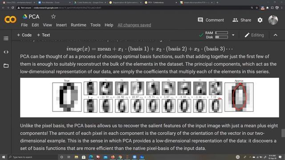Open the View menu
Viewport: 285px width, 160px height.
47,25
